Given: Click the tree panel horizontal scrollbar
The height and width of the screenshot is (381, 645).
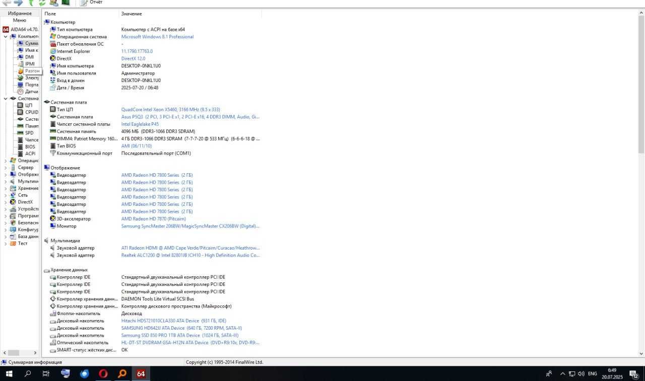Looking at the screenshot, I should click(x=20, y=353).
